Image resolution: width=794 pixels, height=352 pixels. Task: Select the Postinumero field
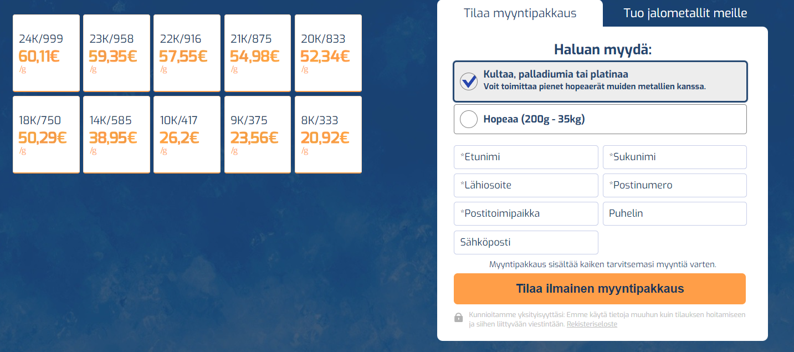[x=674, y=185]
